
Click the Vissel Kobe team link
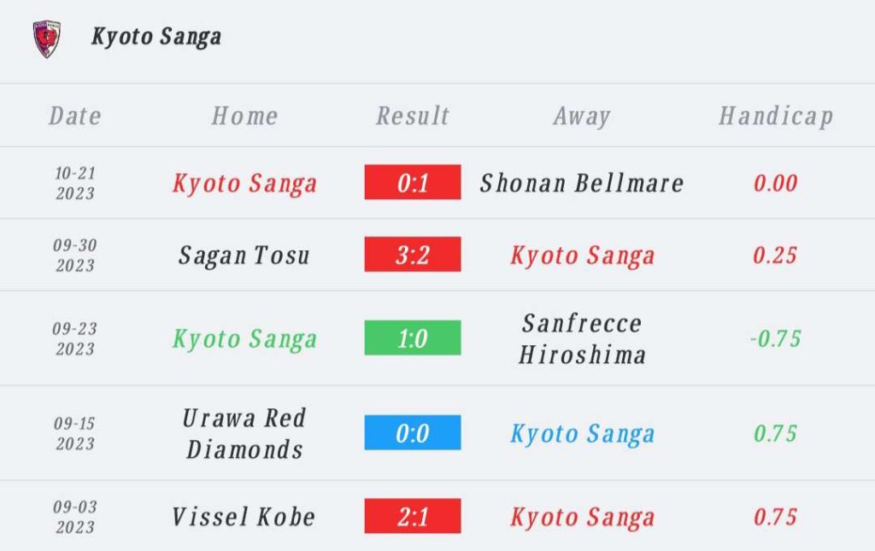click(244, 517)
